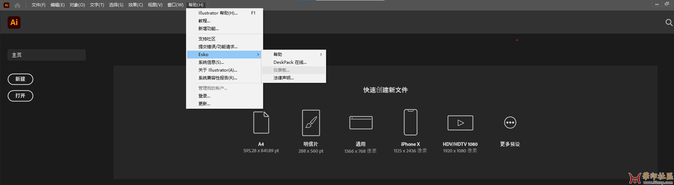Select the A4 document preset icon
The image size is (674, 185).
click(x=261, y=122)
